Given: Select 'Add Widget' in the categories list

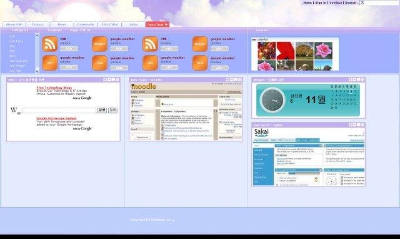Looking at the screenshot, I should 17,66.
